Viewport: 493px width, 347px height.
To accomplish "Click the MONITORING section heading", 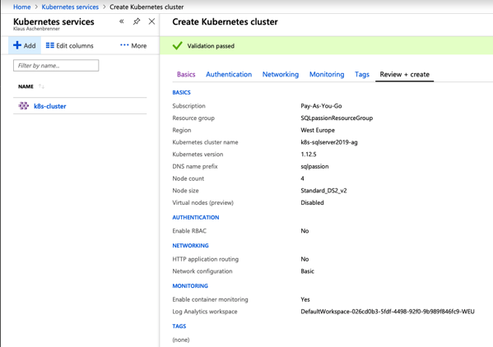I will (x=190, y=286).
